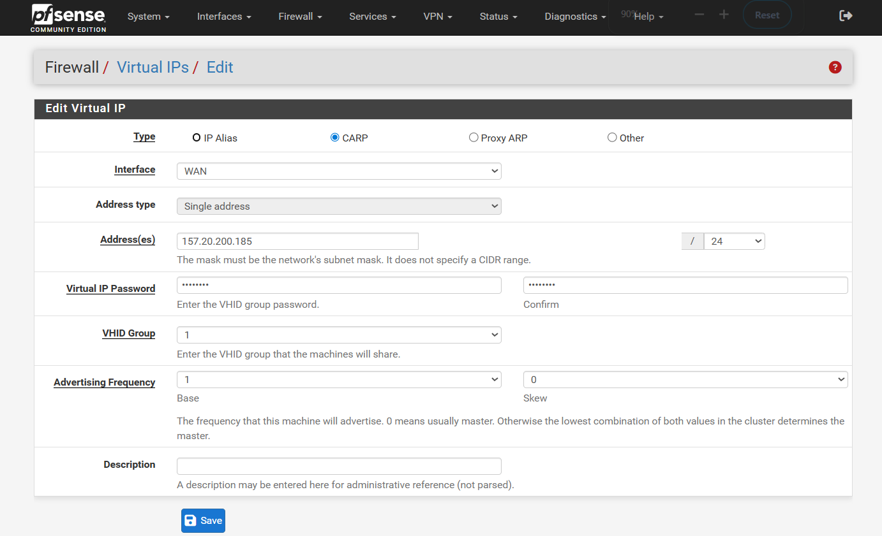Save the virtual IP settings
Screen dimensions: 882x536
point(203,521)
